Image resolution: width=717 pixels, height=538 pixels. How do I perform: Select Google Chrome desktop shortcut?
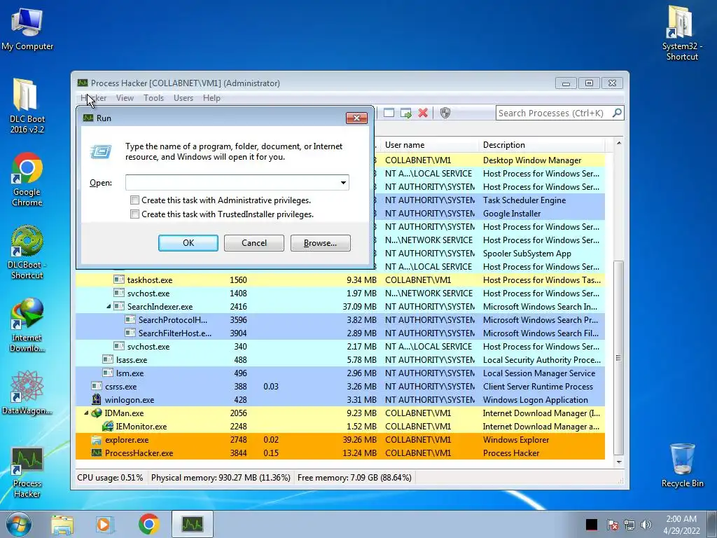coord(27,179)
